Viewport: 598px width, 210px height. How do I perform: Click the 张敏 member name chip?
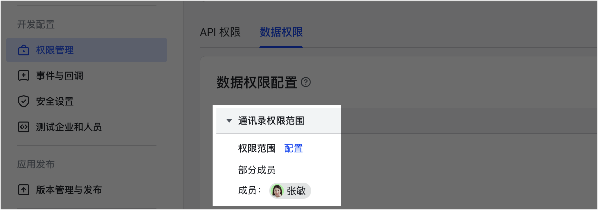coord(296,191)
